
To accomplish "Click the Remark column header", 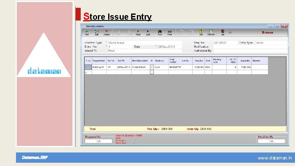I will [260, 61].
